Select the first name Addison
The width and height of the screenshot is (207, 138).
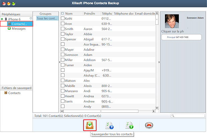click(x=89, y=60)
